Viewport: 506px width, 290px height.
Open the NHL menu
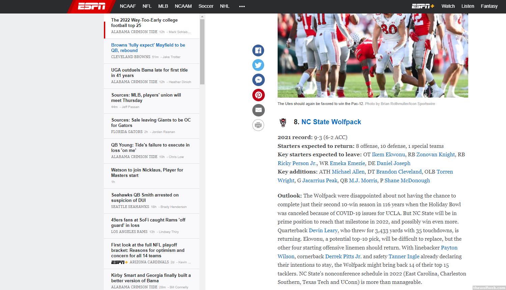tap(225, 6)
